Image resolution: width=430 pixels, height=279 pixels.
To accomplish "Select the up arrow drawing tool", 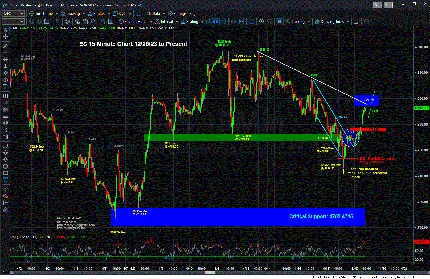I will (x=5, y=159).
